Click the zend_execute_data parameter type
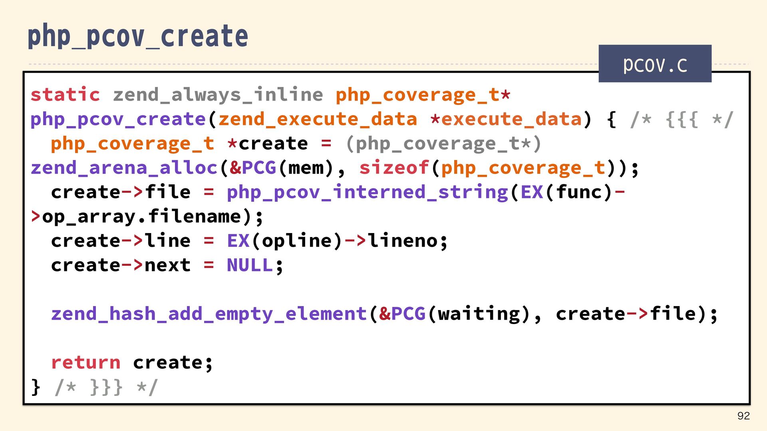The image size is (767, 431). (x=318, y=119)
